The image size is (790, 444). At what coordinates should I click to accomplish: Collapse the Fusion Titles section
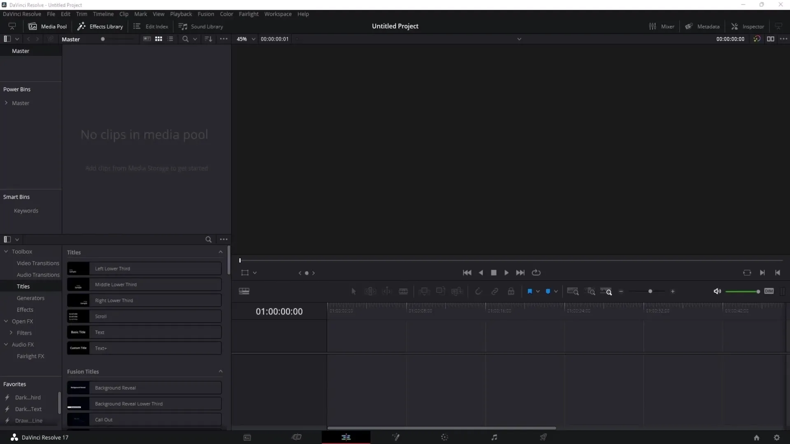[221, 371]
